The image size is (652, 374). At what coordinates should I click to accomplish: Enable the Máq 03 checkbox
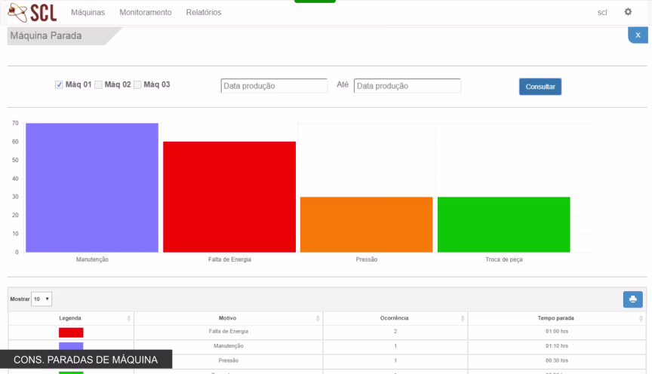137,85
